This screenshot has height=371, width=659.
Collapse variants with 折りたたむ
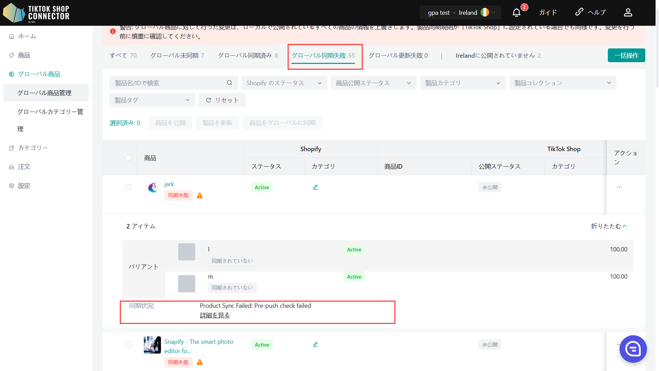pyautogui.click(x=609, y=226)
